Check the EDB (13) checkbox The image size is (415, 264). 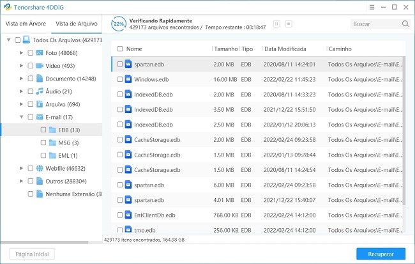pos(43,130)
